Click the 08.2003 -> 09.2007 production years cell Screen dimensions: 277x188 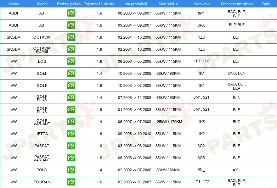135,13
